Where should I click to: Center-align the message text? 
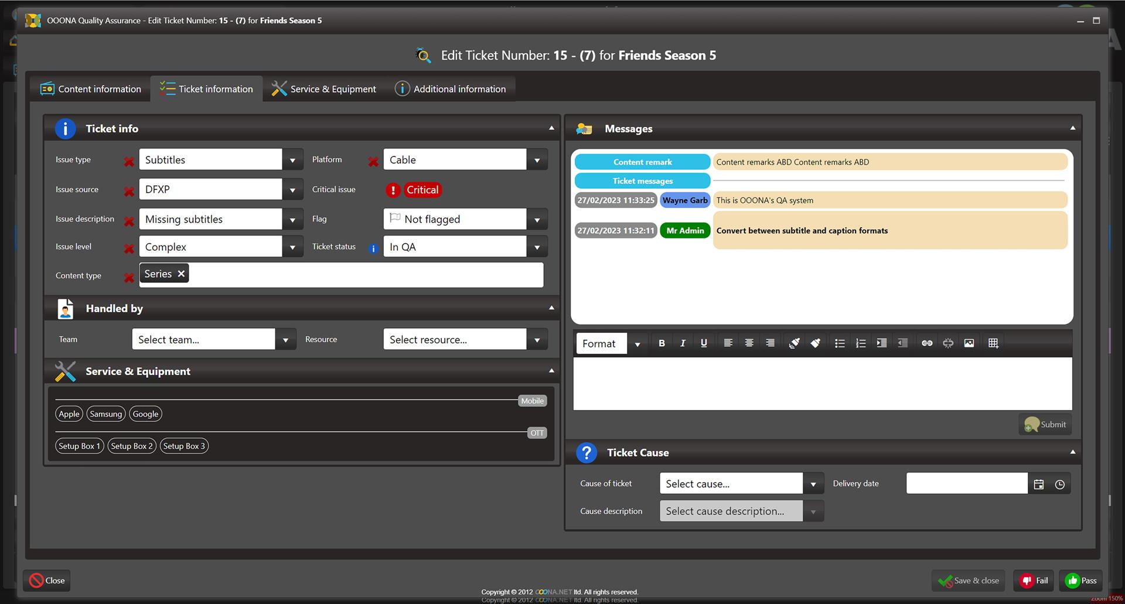[749, 343]
